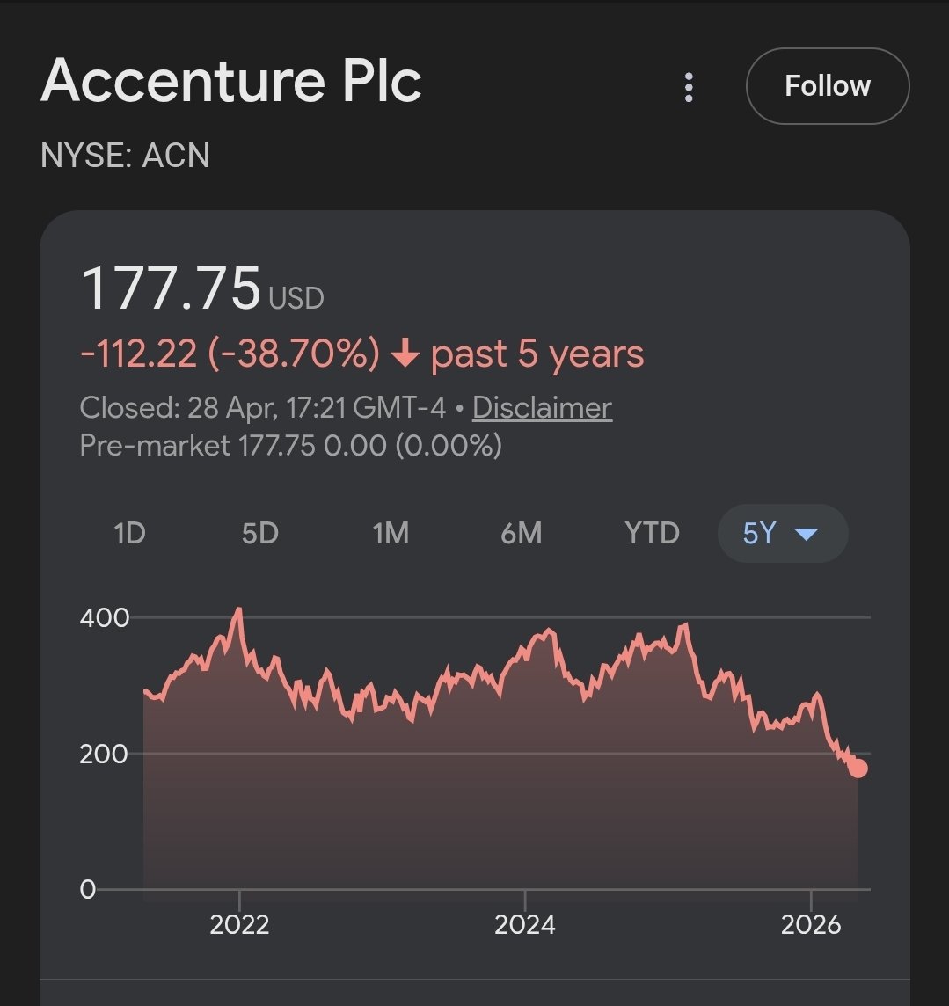
Task: Click the 2022 axis label
Action: 239,924
